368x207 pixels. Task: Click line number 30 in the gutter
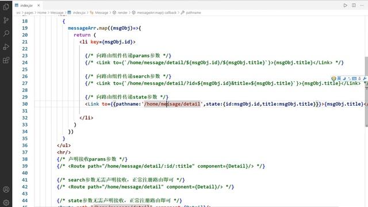click(25, 104)
